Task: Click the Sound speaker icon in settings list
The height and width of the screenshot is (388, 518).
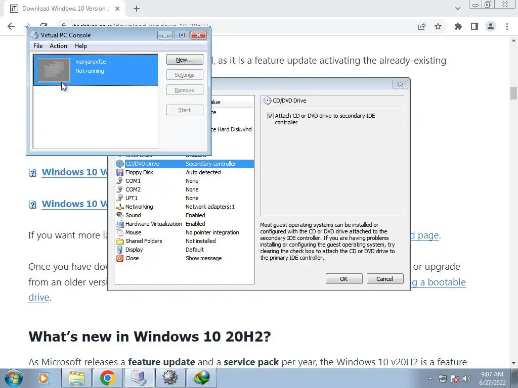Action: 120,215
